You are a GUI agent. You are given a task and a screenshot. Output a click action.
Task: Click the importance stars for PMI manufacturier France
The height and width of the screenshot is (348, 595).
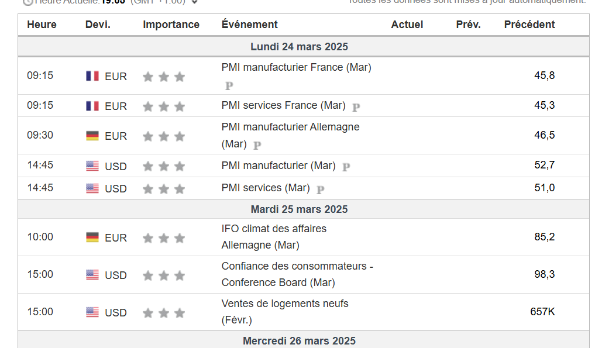pos(164,77)
